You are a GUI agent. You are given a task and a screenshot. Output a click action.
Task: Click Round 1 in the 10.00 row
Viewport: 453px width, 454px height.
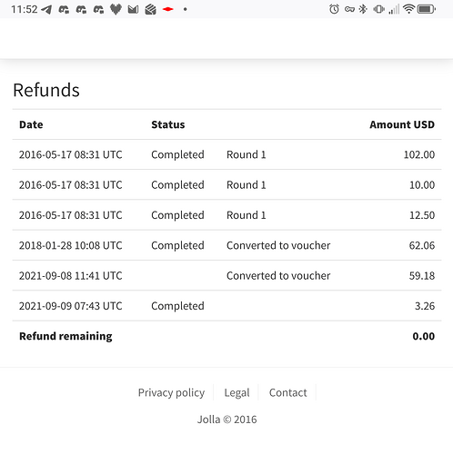pyautogui.click(x=247, y=185)
